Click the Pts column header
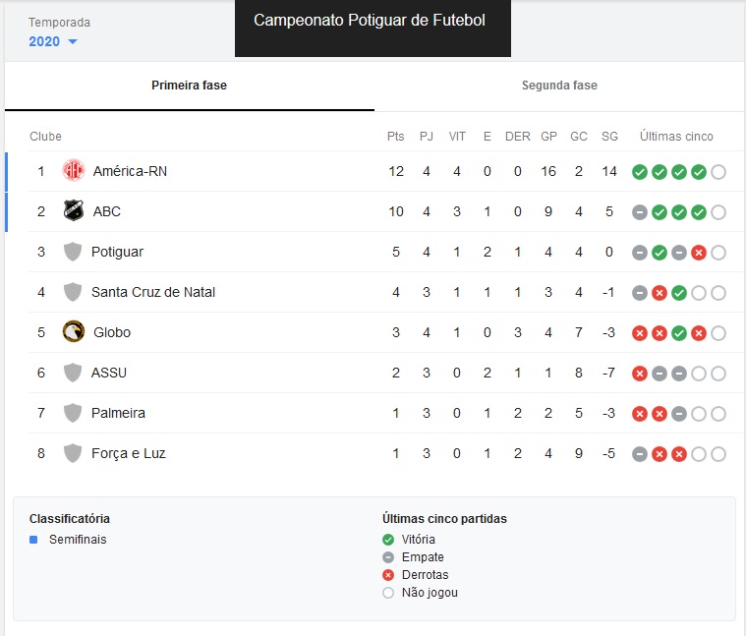The height and width of the screenshot is (636, 746). [395, 137]
